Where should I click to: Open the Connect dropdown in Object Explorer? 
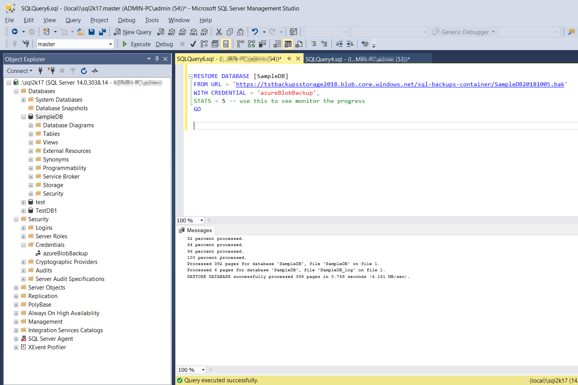point(19,71)
